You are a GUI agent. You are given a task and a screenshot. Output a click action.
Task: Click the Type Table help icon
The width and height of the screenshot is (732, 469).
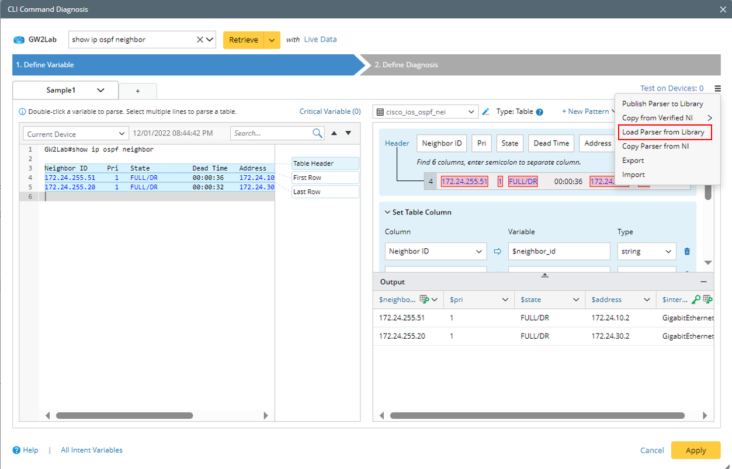point(540,112)
